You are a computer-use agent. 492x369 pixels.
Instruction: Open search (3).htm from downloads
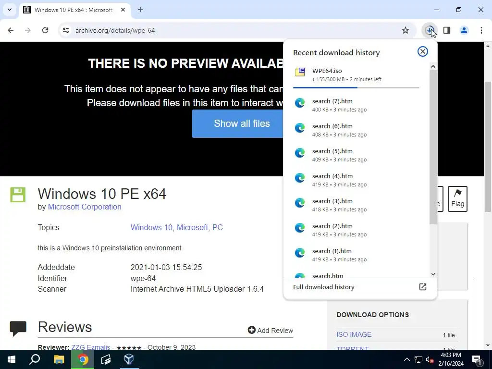356,205
